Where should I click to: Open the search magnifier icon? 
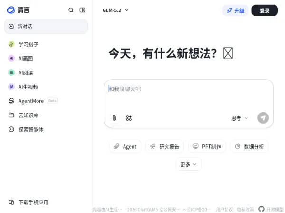[x=71, y=10]
